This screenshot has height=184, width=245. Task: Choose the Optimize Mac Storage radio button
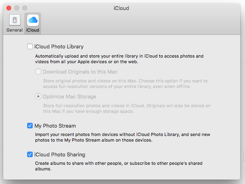pos(38,97)
